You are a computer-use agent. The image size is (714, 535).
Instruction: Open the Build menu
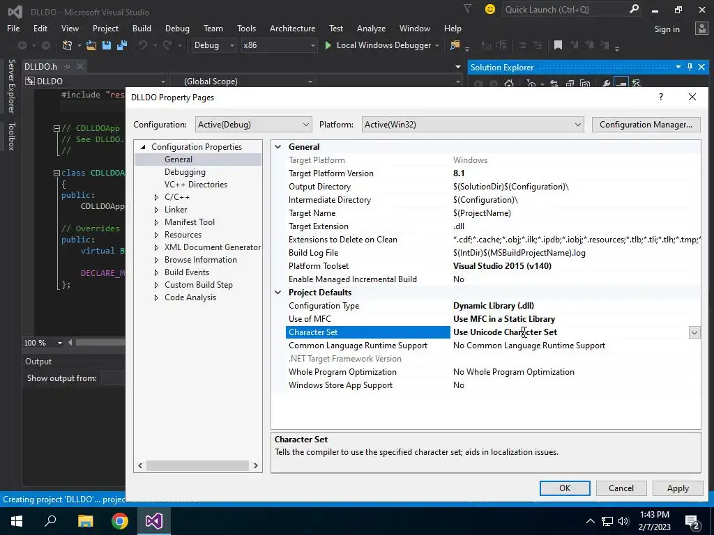[x=142, y=28]
